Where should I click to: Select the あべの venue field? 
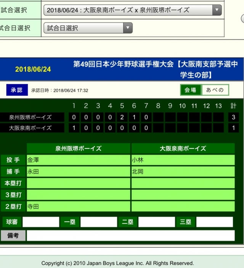coord(215,90)
